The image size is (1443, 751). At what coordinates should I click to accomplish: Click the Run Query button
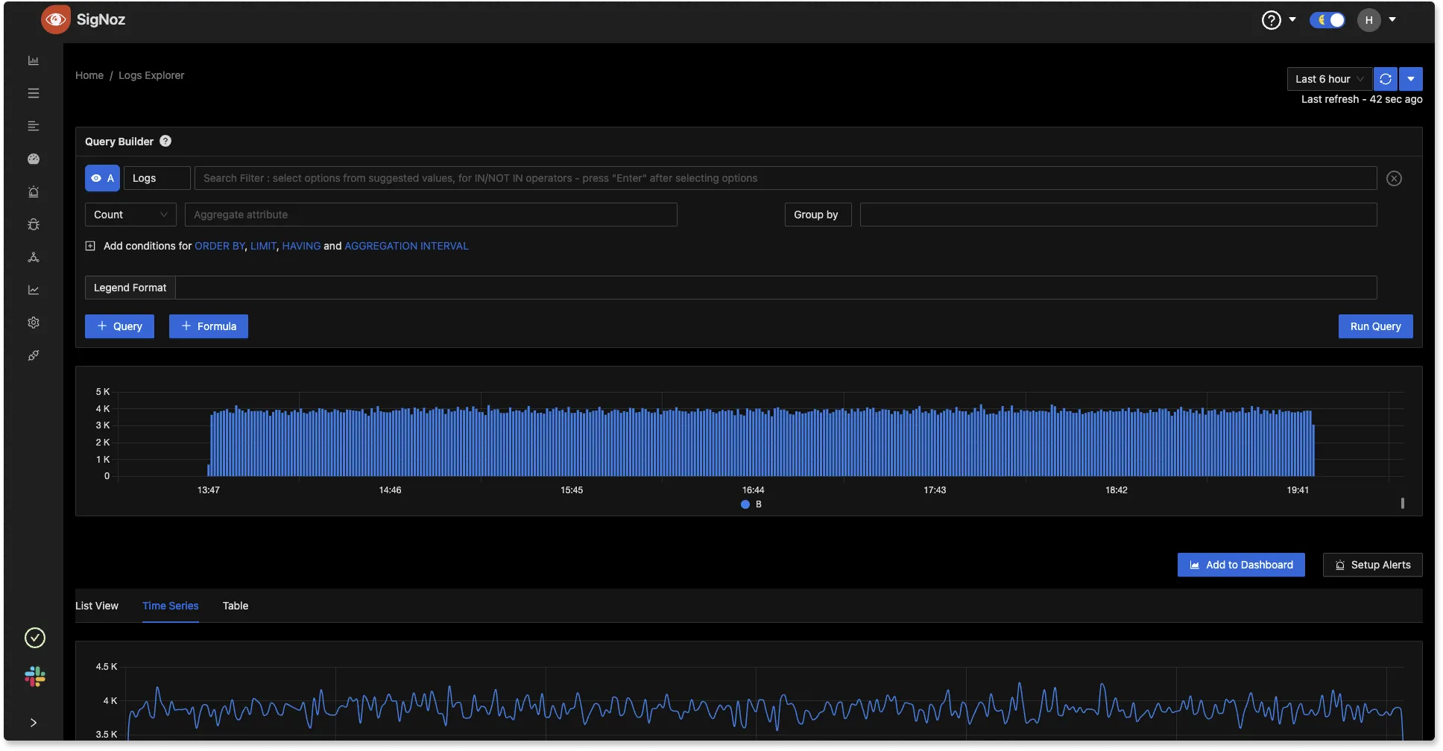(x=1376, y=326)
